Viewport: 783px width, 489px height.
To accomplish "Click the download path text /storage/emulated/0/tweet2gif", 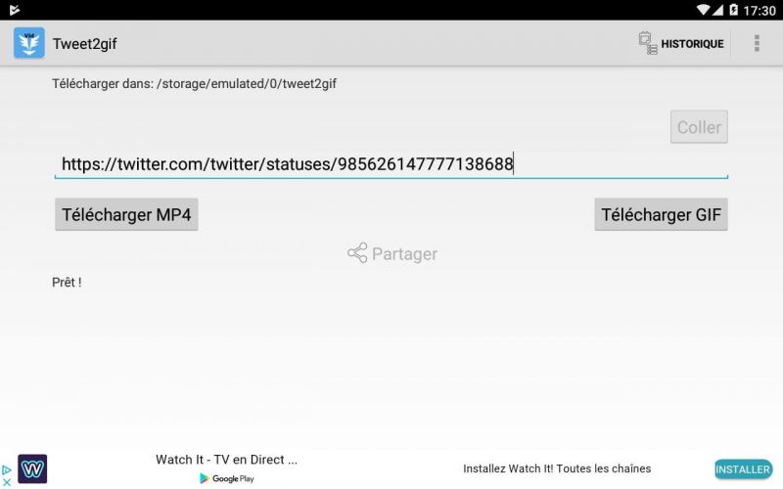I will 247,84.
